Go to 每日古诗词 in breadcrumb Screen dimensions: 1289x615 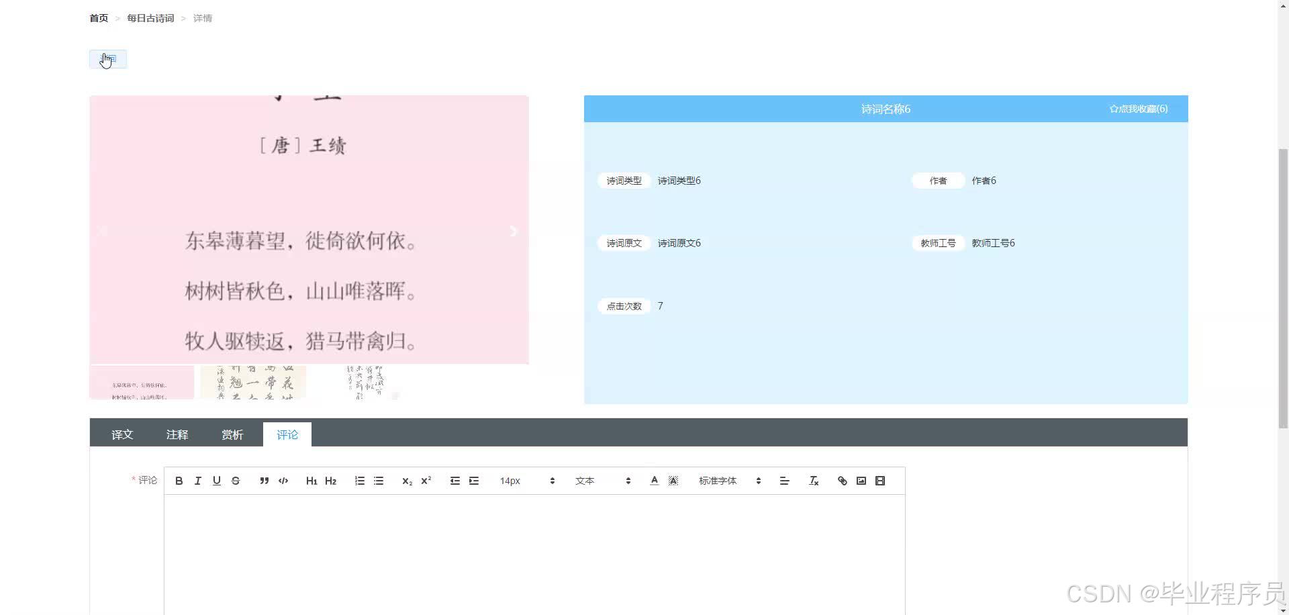pos(150,18)
